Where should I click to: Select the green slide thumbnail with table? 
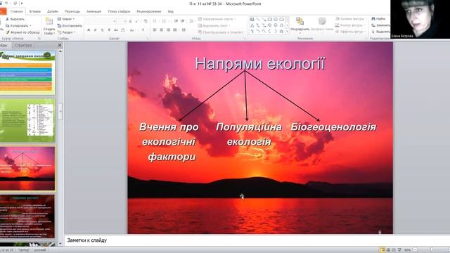tap(27, 120)
